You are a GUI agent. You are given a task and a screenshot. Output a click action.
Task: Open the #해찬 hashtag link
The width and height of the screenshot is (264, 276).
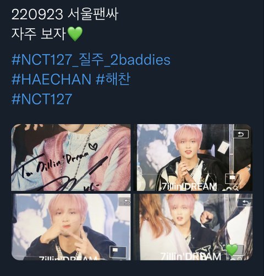click(113, 79)
